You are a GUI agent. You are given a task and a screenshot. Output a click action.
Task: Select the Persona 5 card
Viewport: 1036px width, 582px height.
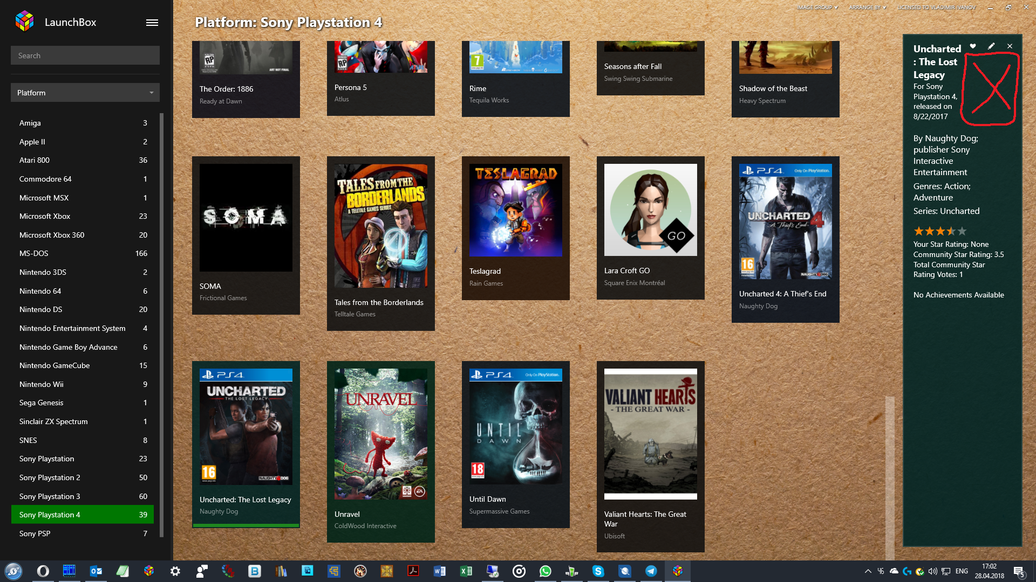coord(381,78)
